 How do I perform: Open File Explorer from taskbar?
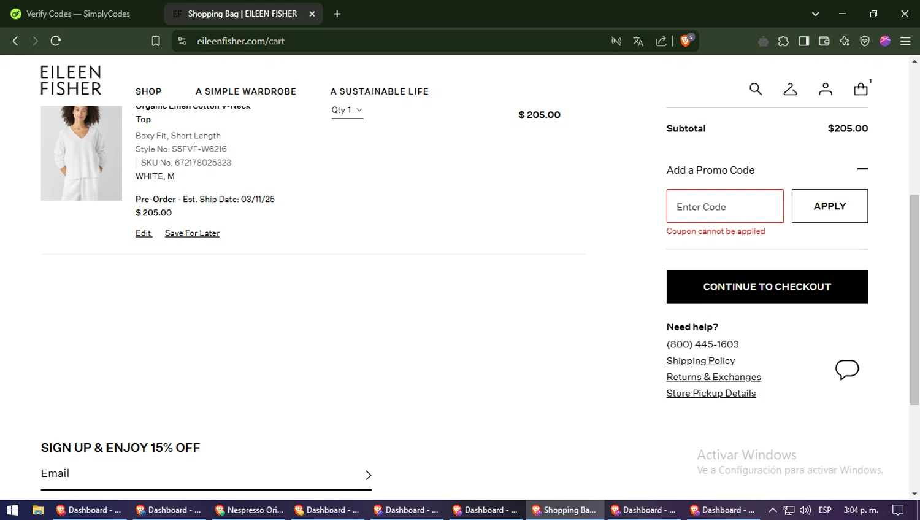point(38,510)
